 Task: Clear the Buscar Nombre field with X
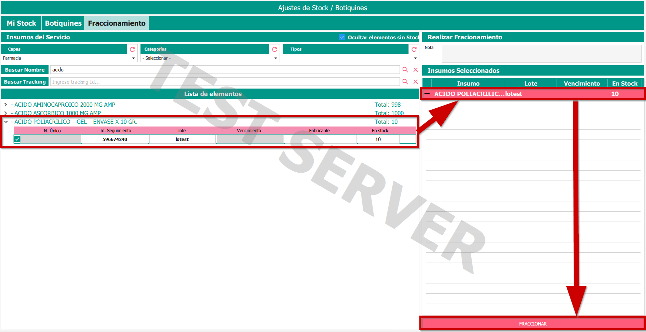tap(416, 70)
